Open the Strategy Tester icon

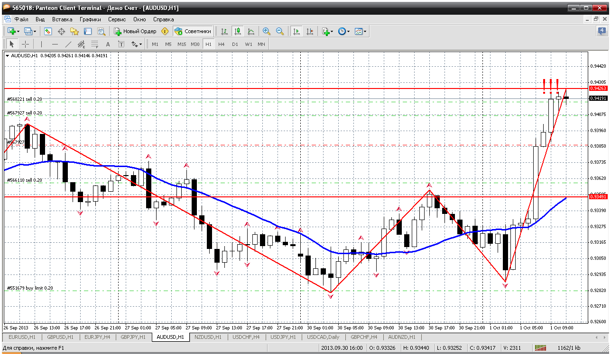click(x=101, y=31)
